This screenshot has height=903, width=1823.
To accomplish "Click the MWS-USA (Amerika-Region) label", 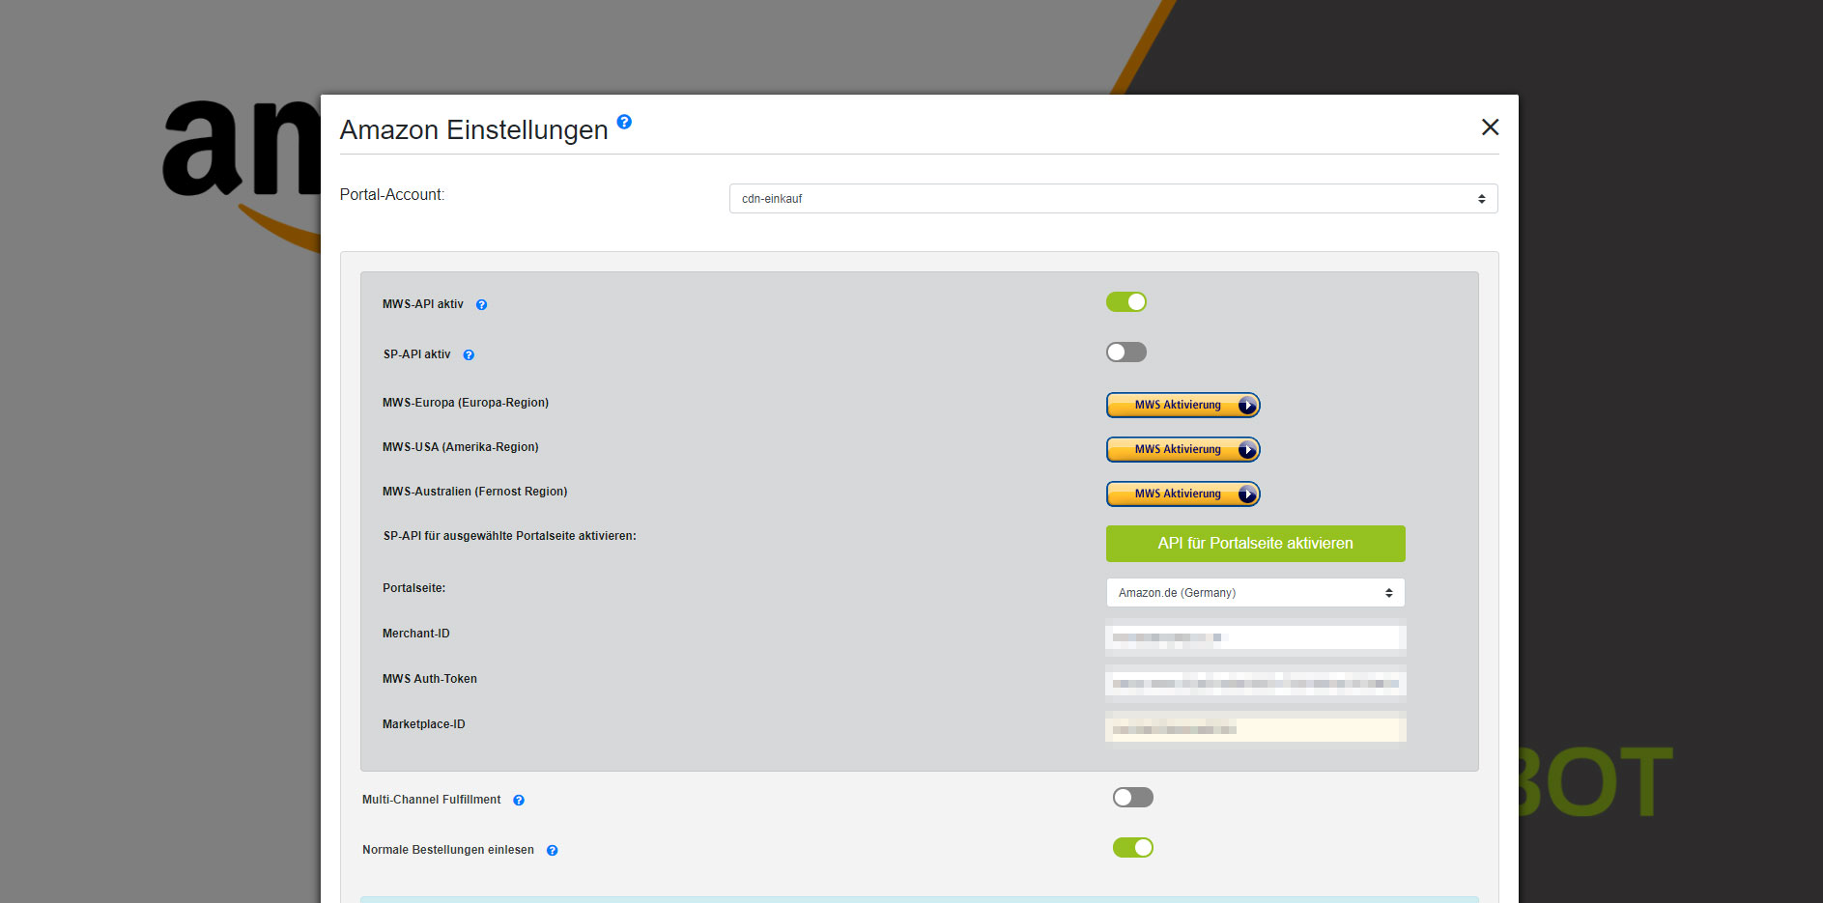I will coord(460,447).
